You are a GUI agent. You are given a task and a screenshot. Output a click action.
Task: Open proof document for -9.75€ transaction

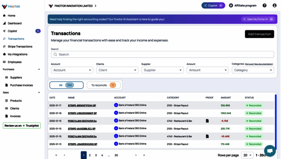[x=207, y=121]
